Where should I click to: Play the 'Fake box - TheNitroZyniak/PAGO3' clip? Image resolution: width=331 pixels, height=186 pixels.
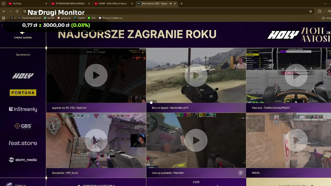tap(296, 75)
